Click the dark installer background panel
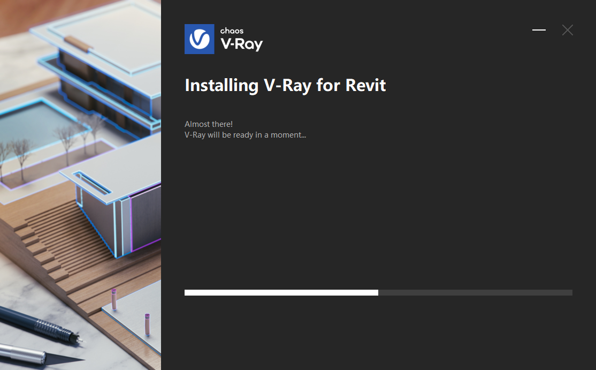 375,214
